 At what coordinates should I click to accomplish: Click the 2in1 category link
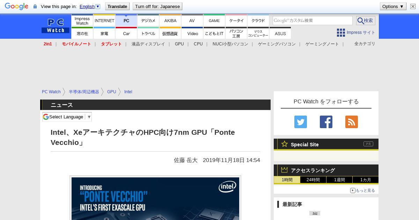(48, 44)
